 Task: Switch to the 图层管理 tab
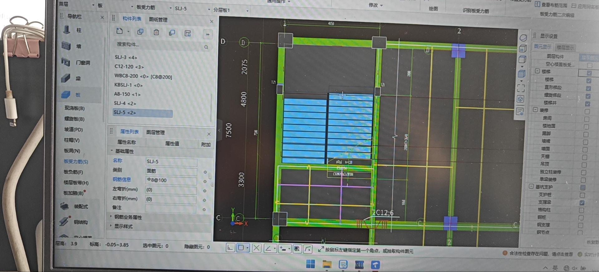tap(155, 132)
